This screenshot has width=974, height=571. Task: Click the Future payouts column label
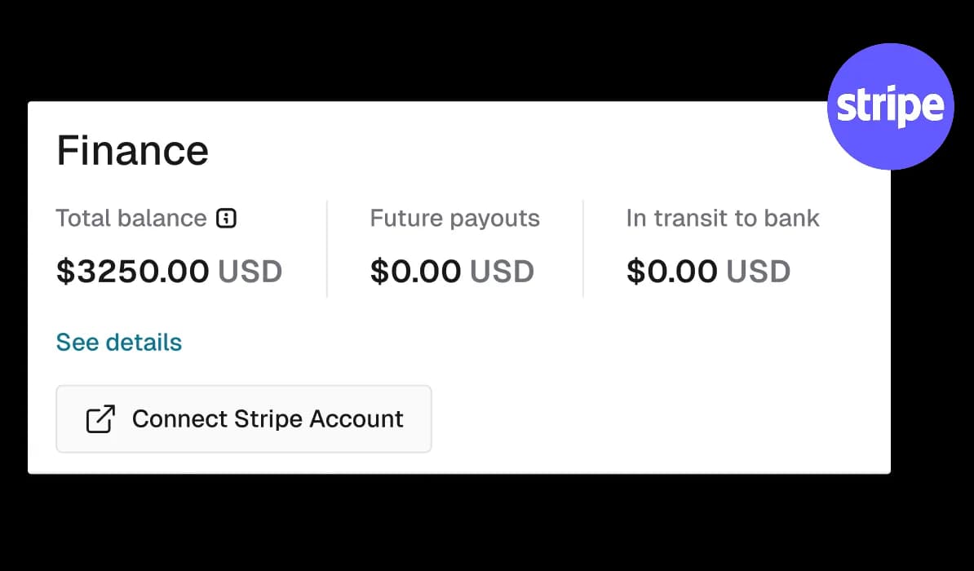454,218
